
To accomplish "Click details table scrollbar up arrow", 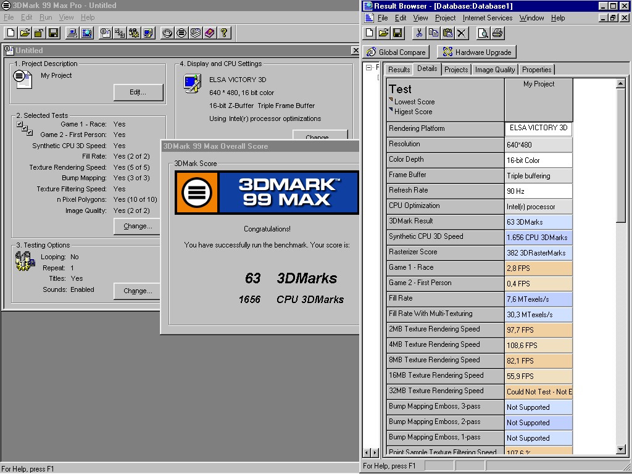I will (621, 83).
